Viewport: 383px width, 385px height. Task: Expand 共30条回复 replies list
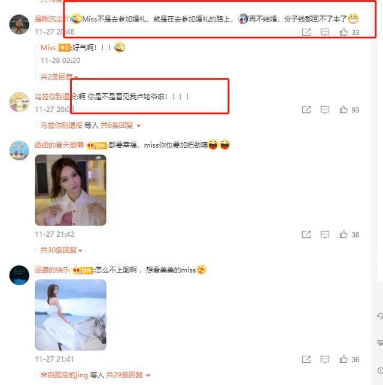point(61,250)
